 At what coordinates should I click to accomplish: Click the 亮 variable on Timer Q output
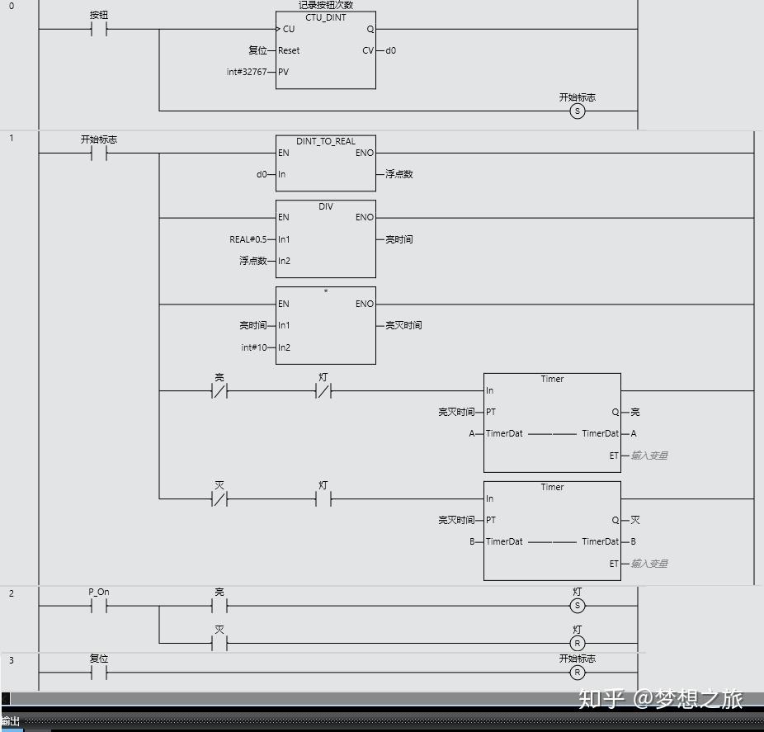coord(635,412)
